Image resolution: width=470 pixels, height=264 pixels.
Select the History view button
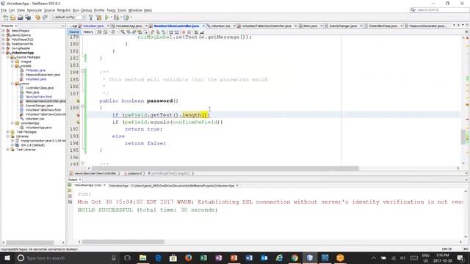(88, 32)
